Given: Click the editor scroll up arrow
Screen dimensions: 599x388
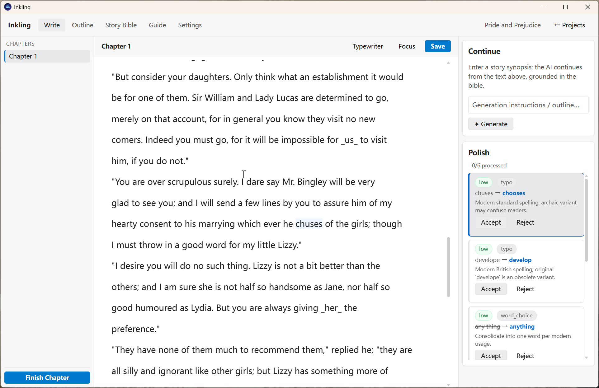Looking at the screenshot, I should (448, 63).
